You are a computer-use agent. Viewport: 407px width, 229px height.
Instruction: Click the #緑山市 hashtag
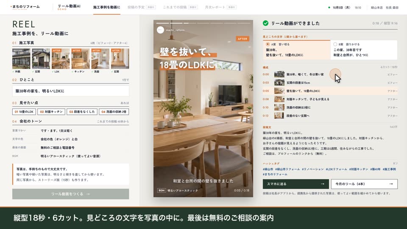268,169
